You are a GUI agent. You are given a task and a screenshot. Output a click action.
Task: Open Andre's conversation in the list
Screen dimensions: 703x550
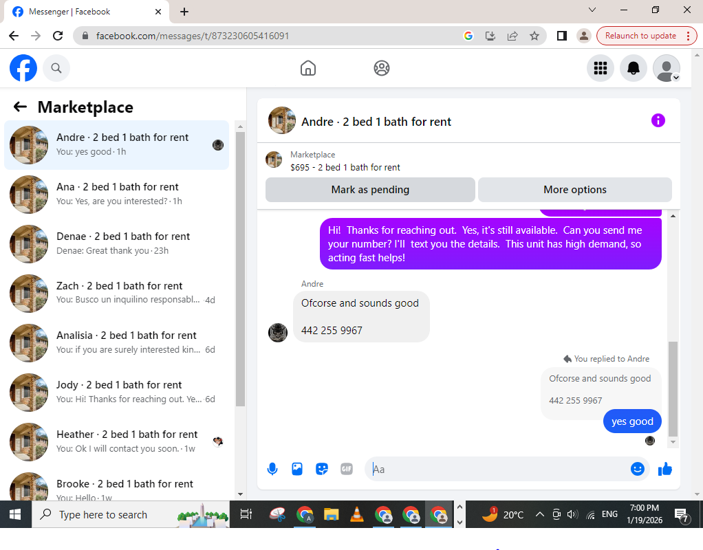click(x=116, y=145)
